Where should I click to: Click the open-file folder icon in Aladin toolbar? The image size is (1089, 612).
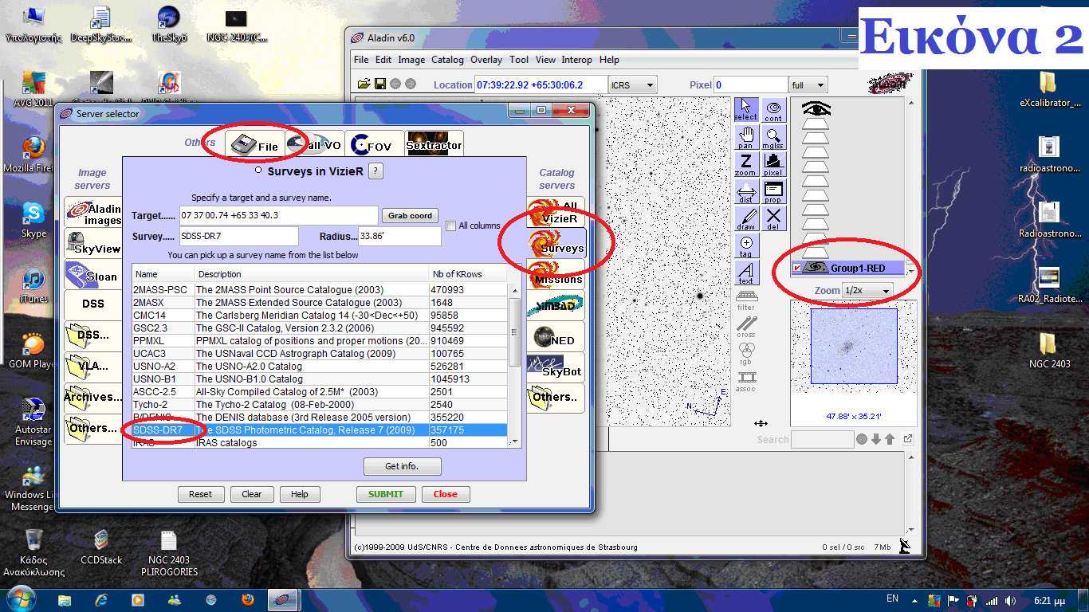364,84
